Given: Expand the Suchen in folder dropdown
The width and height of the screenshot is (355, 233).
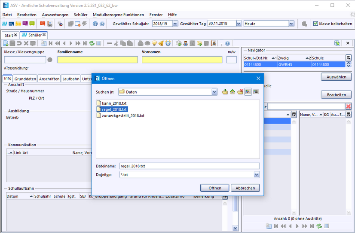Looking at the screenshot, I should pos(214,92).
